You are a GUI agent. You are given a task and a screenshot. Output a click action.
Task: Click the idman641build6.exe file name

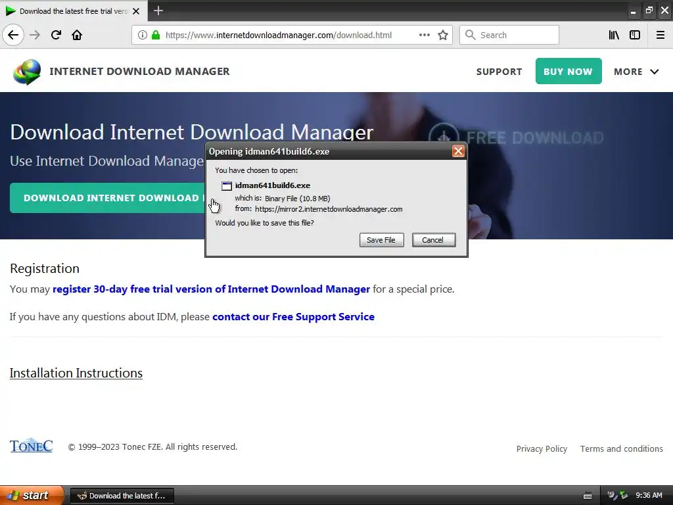point(273,185)
